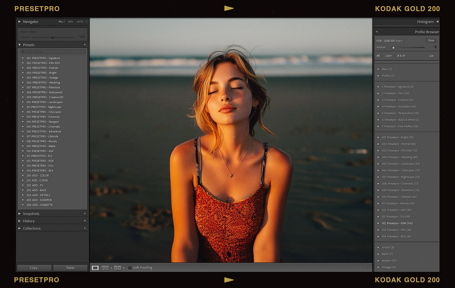
Task: Toggle the Histogram panel disclosure arrow
Action: point(437,22)
